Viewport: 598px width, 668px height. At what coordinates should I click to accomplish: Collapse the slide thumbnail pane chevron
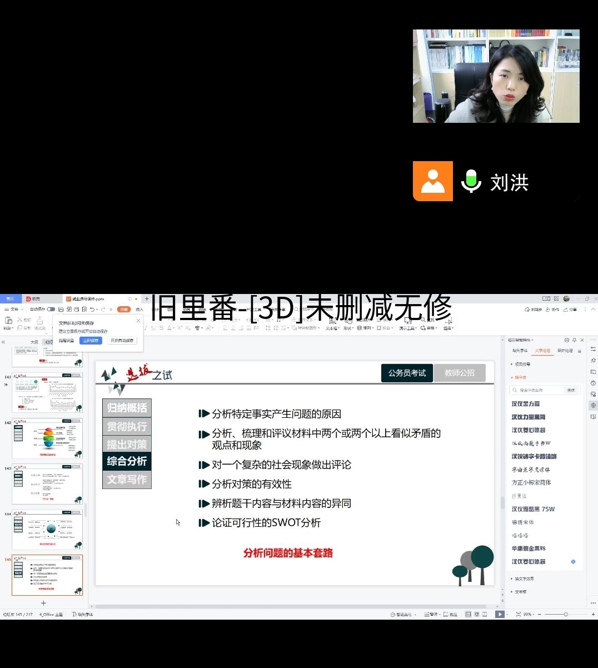tap(3, 342)
